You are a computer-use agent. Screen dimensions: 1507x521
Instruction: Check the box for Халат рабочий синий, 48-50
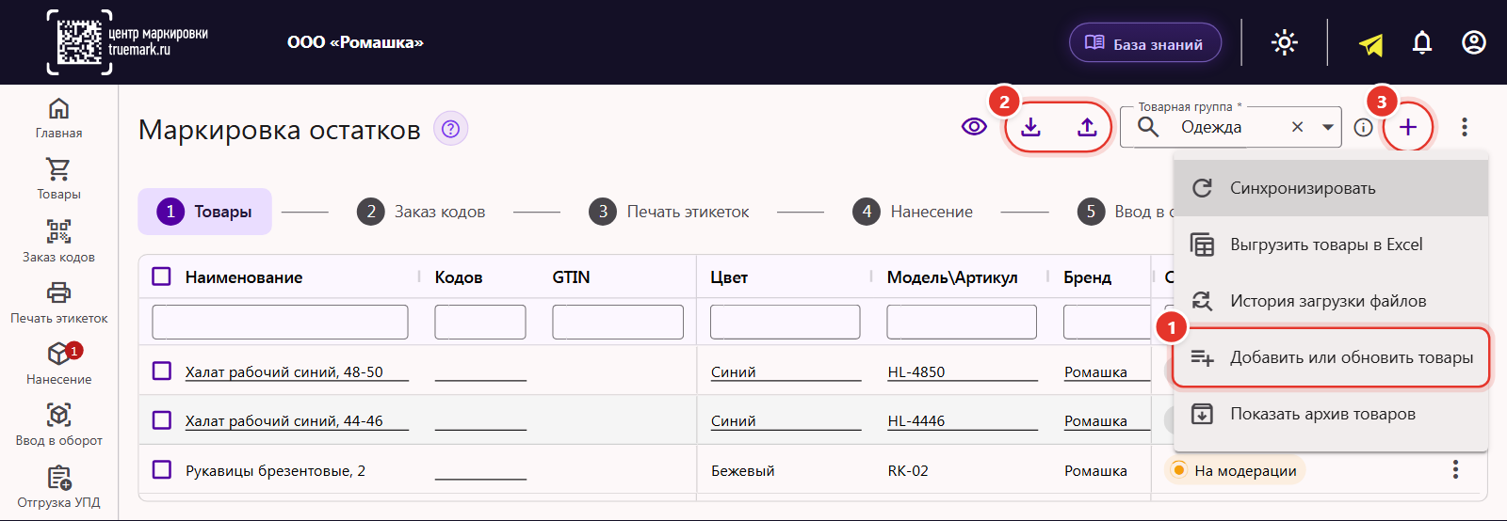tap(162, 371)
